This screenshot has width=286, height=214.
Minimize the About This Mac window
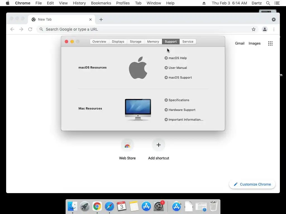[72, 42]
